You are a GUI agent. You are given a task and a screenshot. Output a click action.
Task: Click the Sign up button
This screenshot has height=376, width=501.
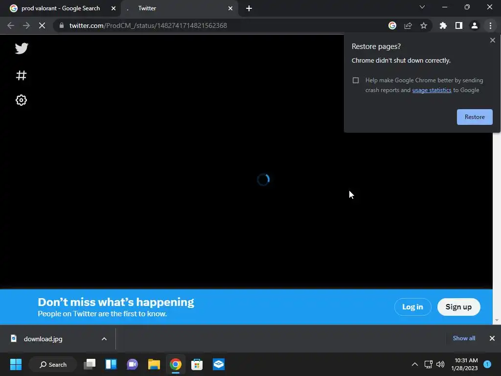pos(458,307)
